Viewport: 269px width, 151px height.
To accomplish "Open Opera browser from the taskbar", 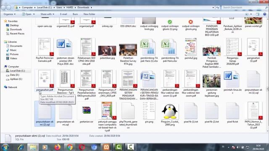I will pyautogui.click(x=82, y=147).
